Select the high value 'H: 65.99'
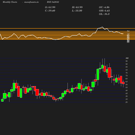 [77, 7]
